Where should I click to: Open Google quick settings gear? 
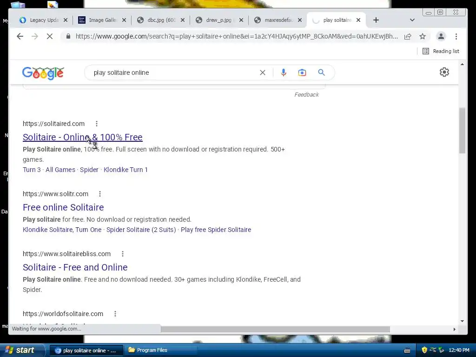pyautogui.click(x=444, y=72)
